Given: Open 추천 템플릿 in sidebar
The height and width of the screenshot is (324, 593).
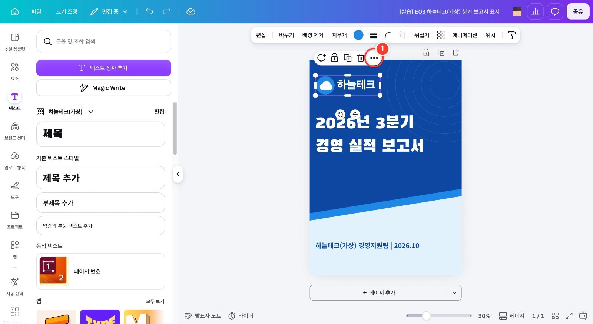Looking at the screenshot, I should pyautogui.click(x=15, y=42).
